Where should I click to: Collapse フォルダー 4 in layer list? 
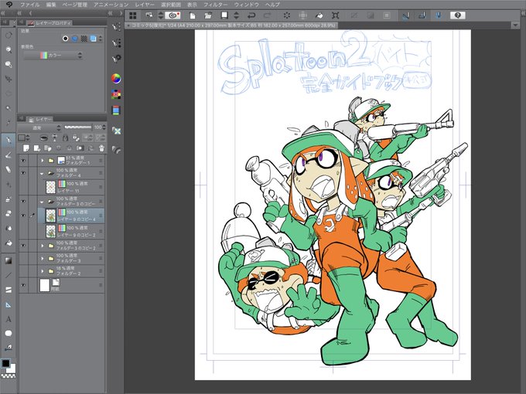(43, 173)
